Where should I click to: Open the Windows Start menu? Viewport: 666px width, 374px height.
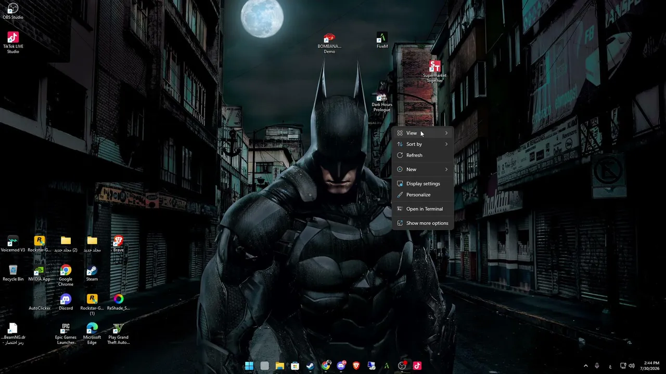249,366
